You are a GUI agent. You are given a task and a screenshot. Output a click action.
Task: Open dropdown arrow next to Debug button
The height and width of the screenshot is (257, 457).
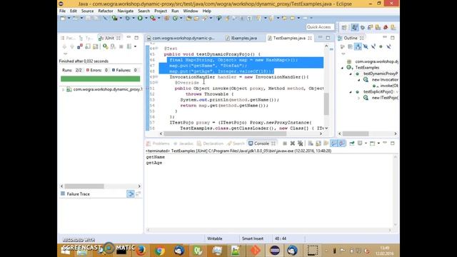(x=134, y=18)
